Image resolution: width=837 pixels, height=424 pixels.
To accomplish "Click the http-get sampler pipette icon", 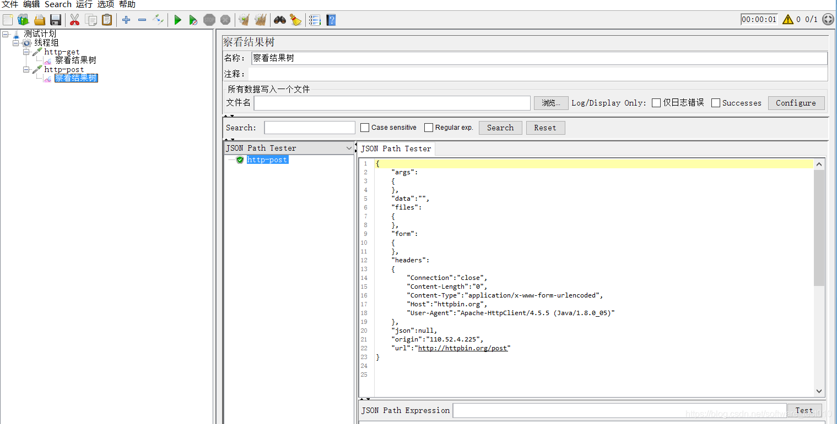I will point(37,52).
